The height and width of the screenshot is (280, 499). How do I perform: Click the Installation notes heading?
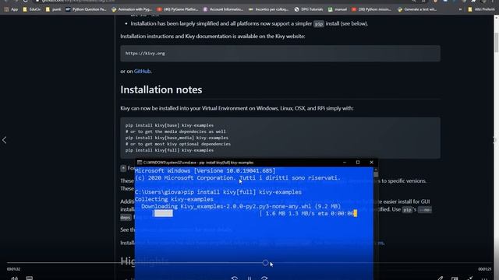point(161,89)
